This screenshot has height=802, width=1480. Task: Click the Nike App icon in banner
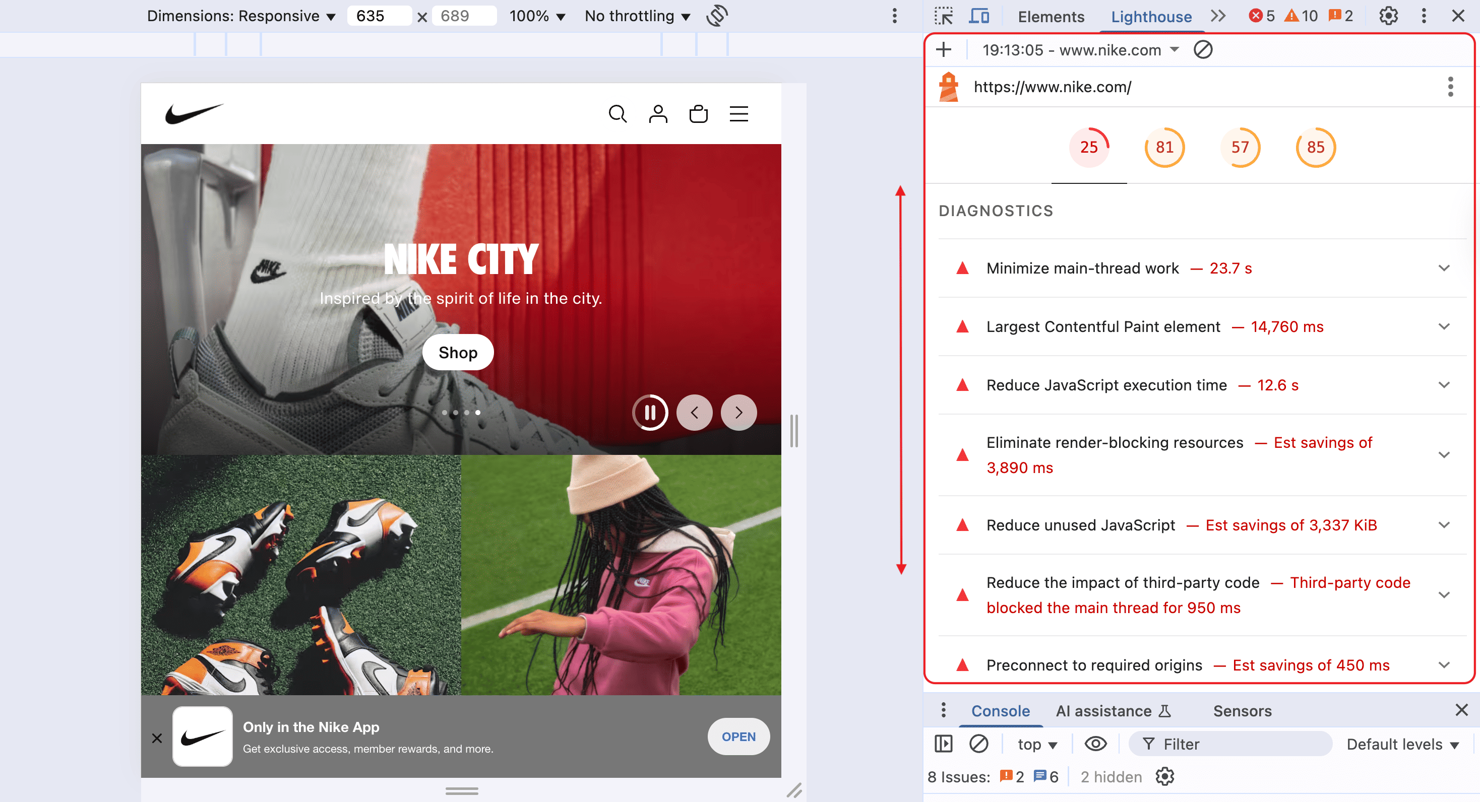point(202,737)
